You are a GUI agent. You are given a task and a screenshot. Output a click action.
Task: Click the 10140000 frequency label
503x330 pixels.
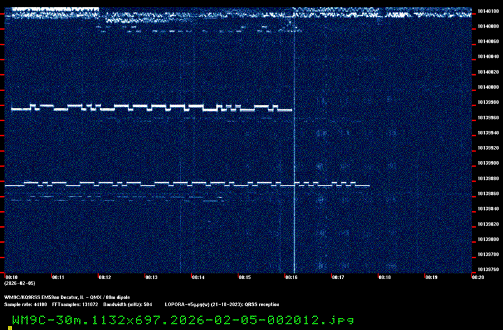click(489, 87)
